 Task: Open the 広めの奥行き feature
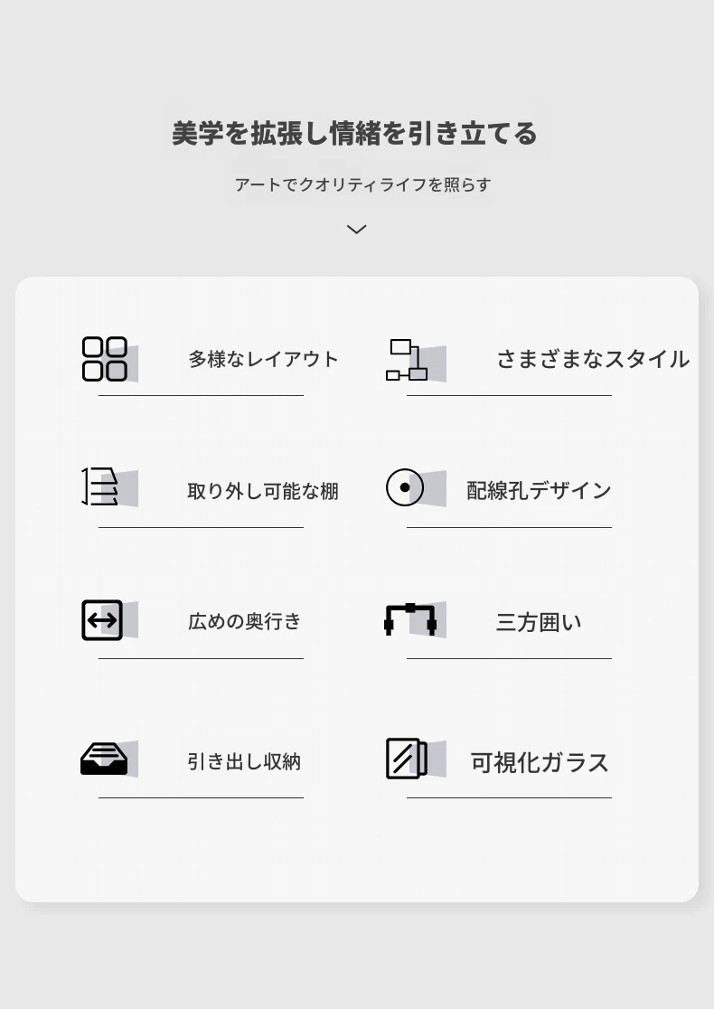tap(245, 621)
